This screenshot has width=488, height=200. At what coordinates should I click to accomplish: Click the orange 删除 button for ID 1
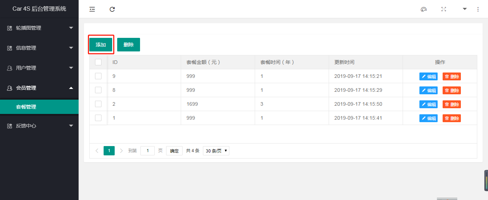pyautogui.click(x=452, y=118)
